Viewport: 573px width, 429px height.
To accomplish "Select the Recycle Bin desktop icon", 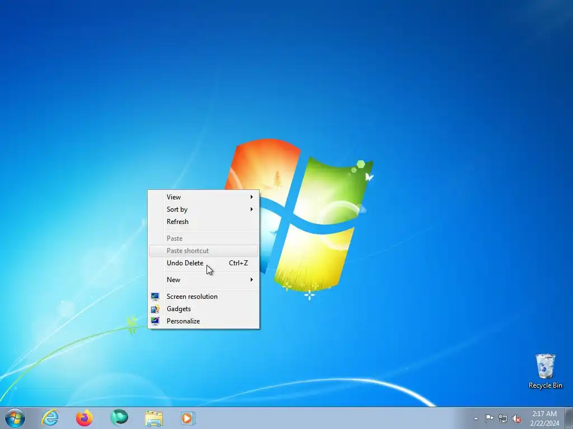I will (545, 371).
